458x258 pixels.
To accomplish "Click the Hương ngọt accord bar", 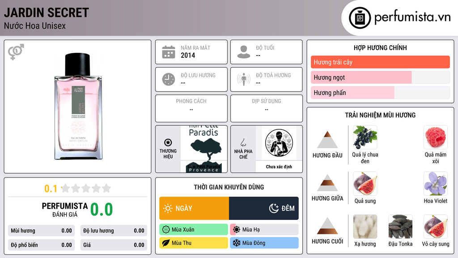I will click(380, 77).
